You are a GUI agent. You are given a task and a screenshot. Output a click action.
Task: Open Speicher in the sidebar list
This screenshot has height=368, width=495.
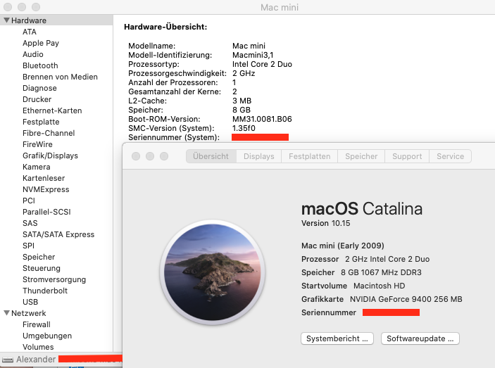[x=39, y=257]
